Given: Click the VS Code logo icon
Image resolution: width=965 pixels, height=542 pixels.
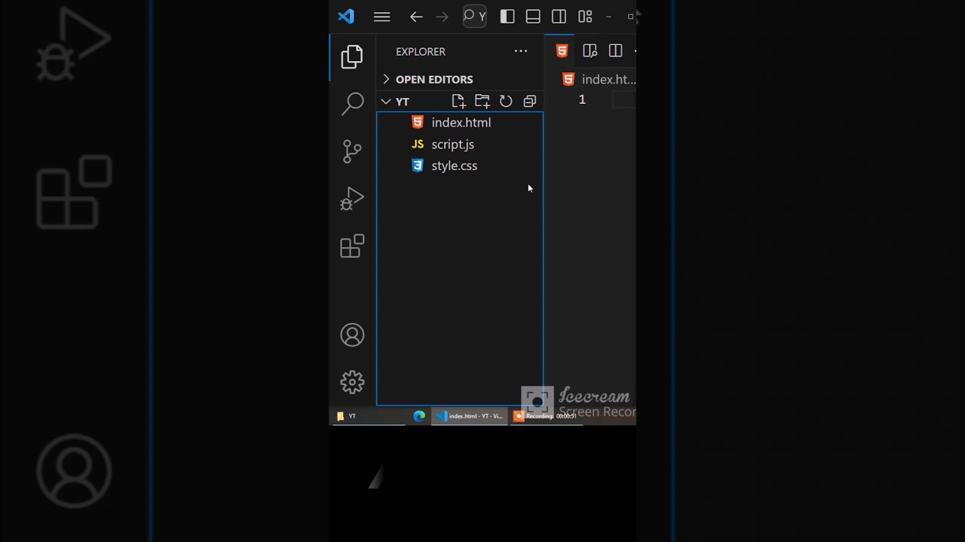Looking at the screenshot, I should tap(346, 17).
